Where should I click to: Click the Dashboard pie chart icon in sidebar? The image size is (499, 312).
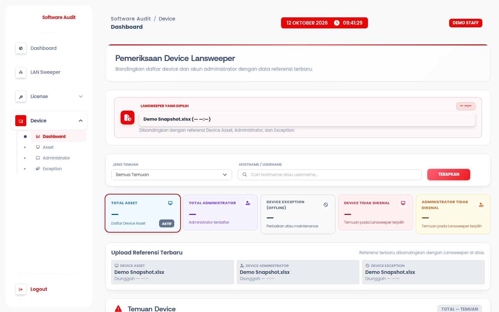(21, 48)
